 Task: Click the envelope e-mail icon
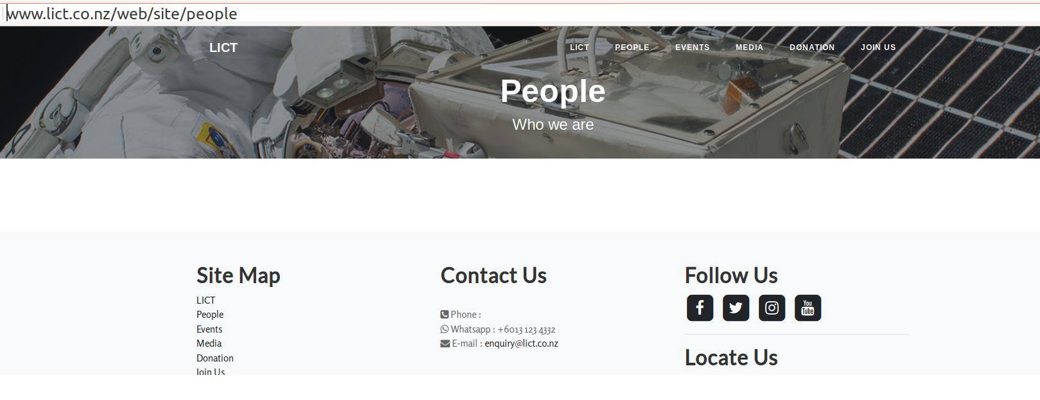click(x=445, y=343)
